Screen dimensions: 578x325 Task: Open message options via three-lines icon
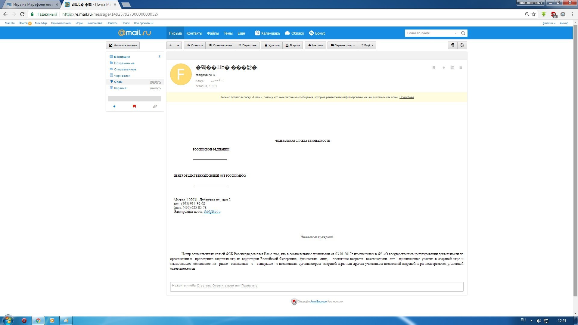[x=461, y=68]
